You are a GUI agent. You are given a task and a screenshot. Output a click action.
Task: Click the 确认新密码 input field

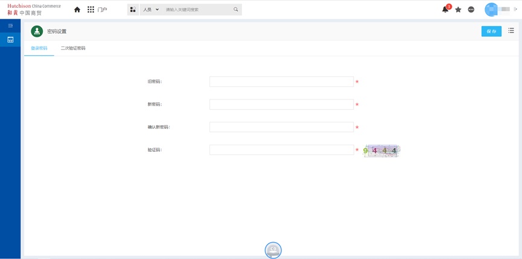(281, 127)
